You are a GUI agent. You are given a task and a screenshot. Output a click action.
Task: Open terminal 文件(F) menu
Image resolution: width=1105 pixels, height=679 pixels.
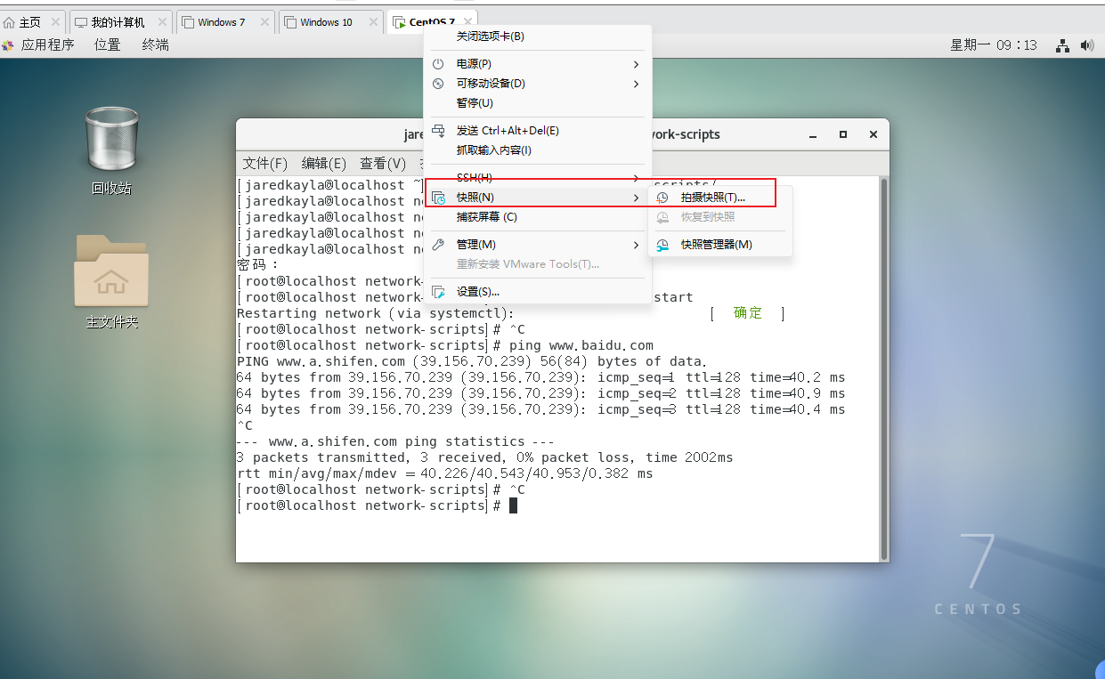pyautogui.click(x=265, y=164)
